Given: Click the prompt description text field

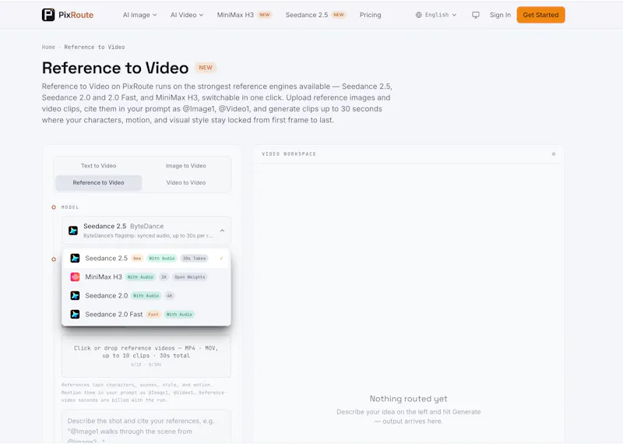Looking at the screenshot, I should [146, 427].
